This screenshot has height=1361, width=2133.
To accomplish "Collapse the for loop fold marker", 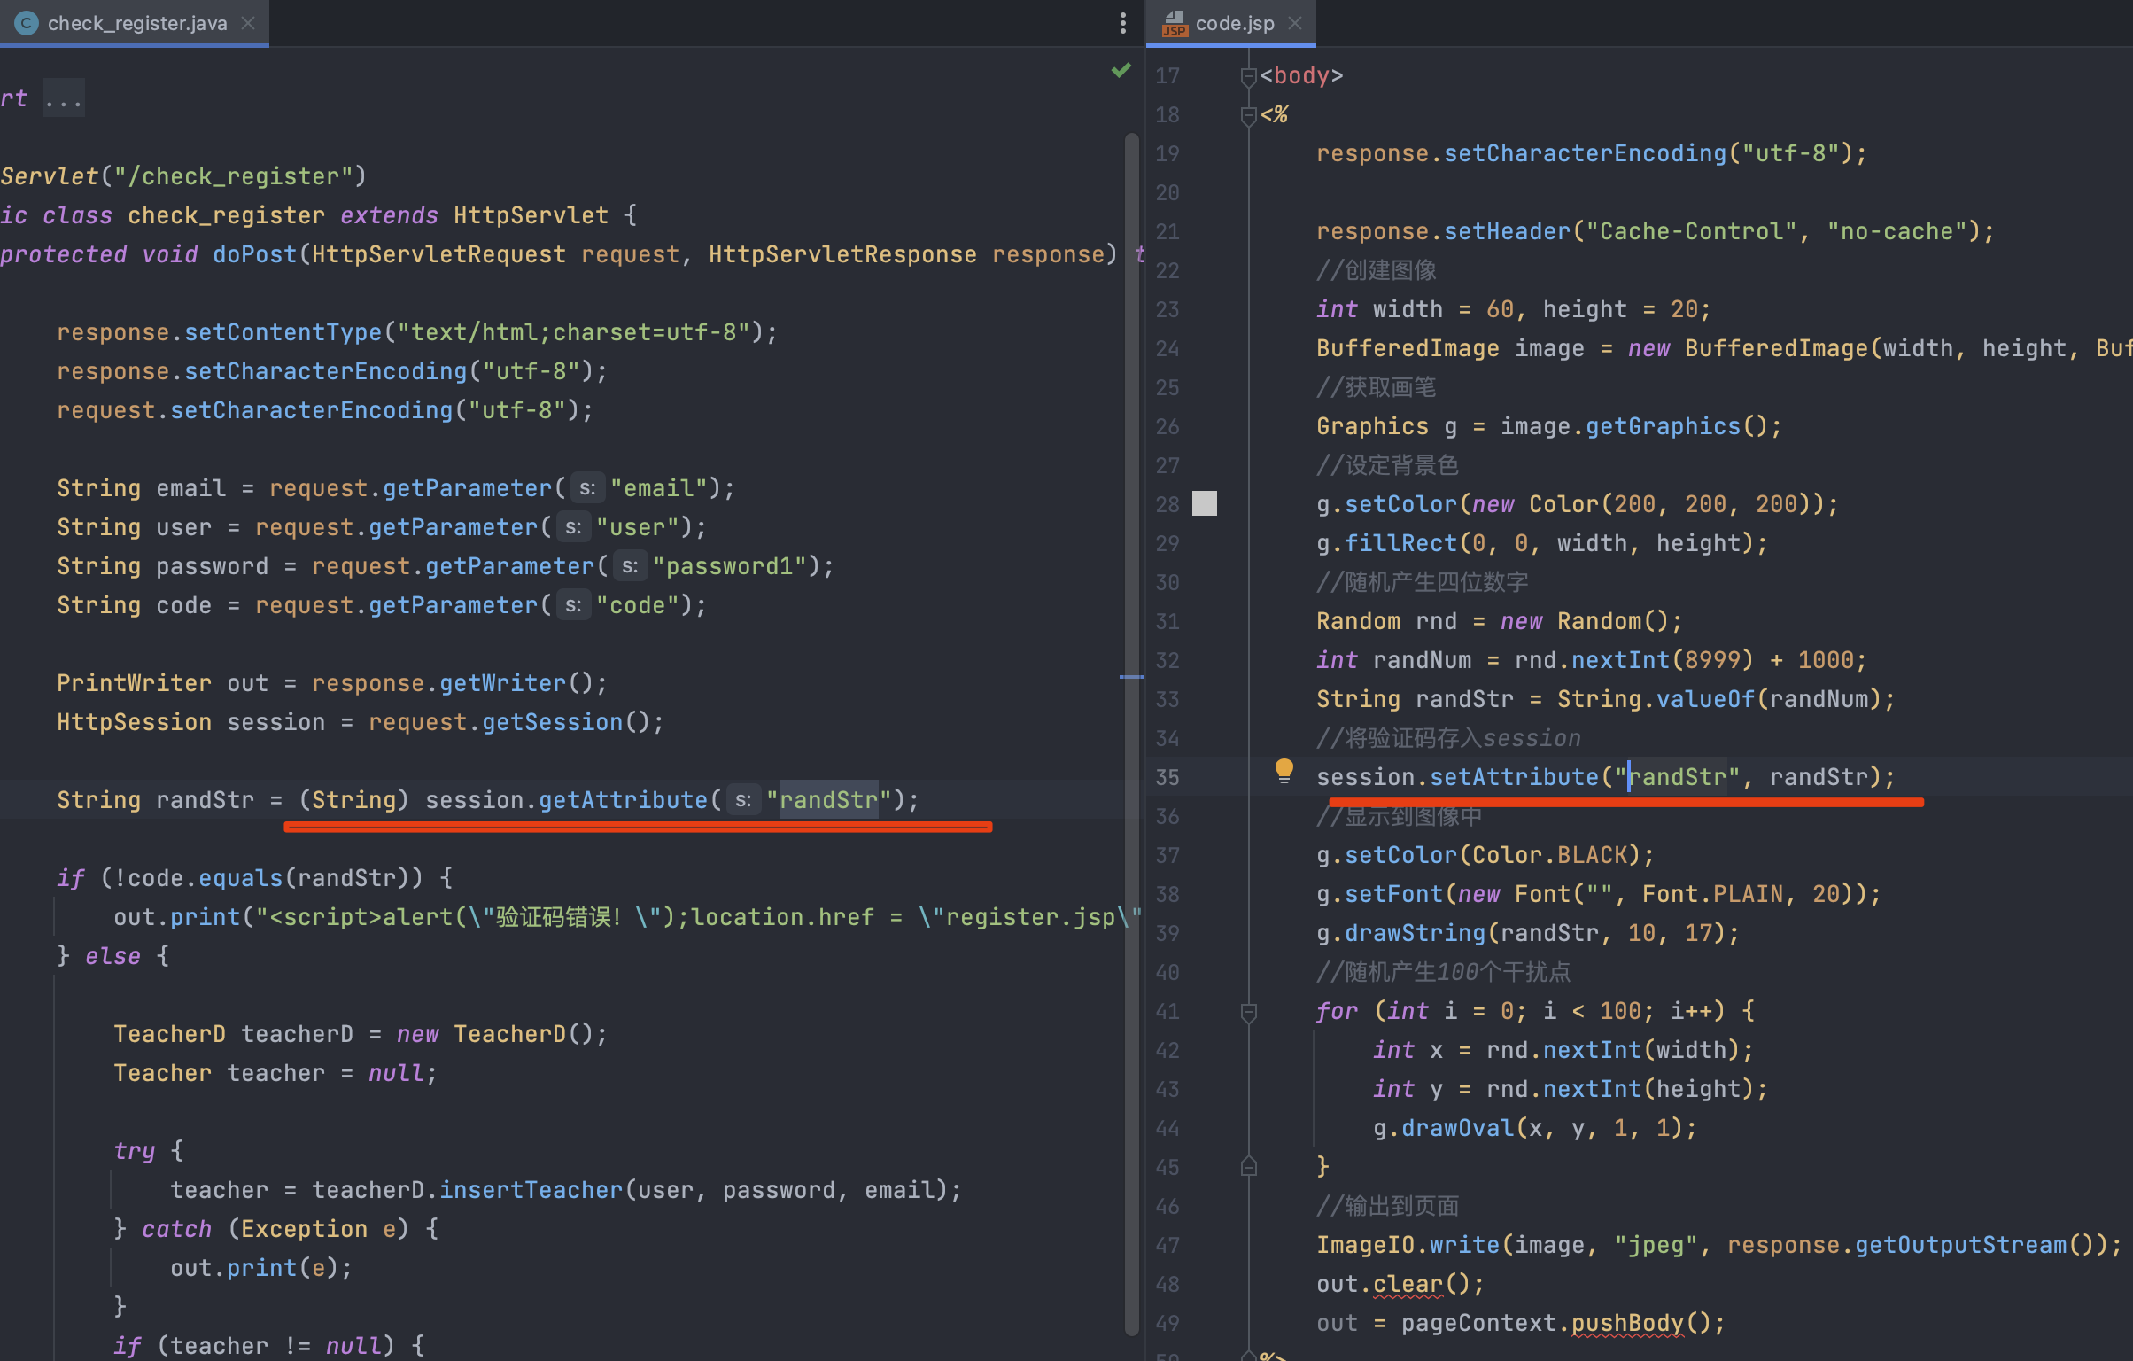I will 1248,1011.
